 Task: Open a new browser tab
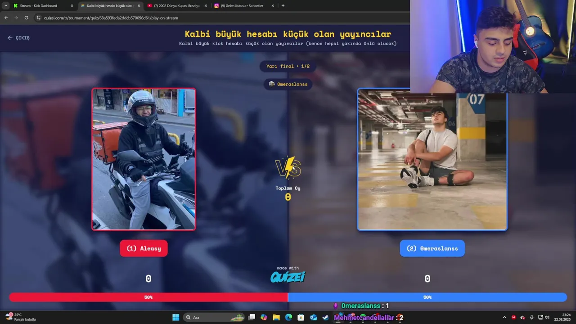283,6
